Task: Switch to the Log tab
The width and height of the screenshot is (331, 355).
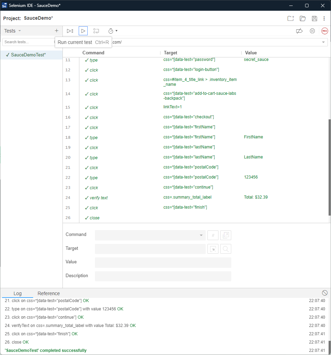Action: pyautogui.click(x=18, y=293)
